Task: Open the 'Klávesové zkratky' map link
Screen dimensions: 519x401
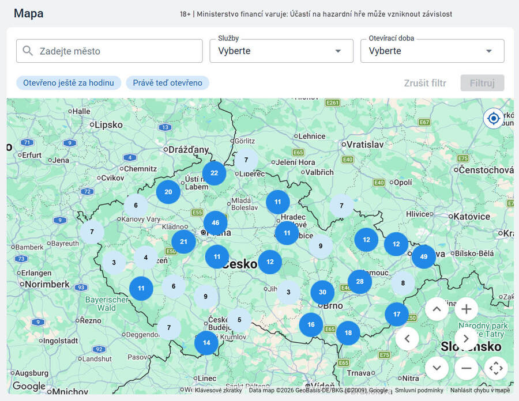Action: [x=218, y=390]
